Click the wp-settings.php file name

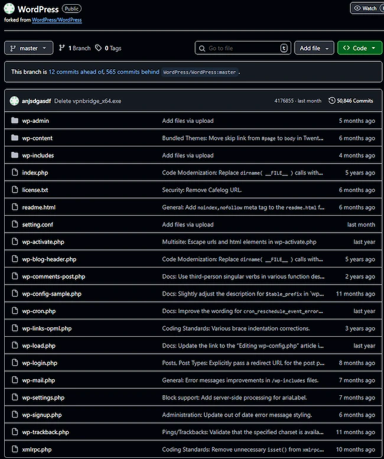pyautogui.click(x=43, y=398)
